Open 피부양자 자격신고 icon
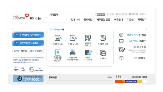The image size is (163, 92). 88,38
